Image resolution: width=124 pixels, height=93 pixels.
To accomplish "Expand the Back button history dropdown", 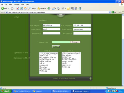I will (x=9, y=8).
